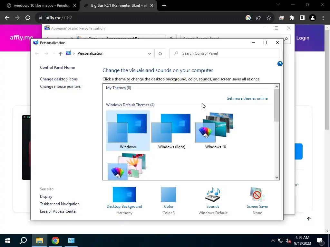The height and width of the screenshot is (247, 330).
Task: Select the Big Sur RC1 Rainmeter Skin tab
Action: [x=119, y=5]
